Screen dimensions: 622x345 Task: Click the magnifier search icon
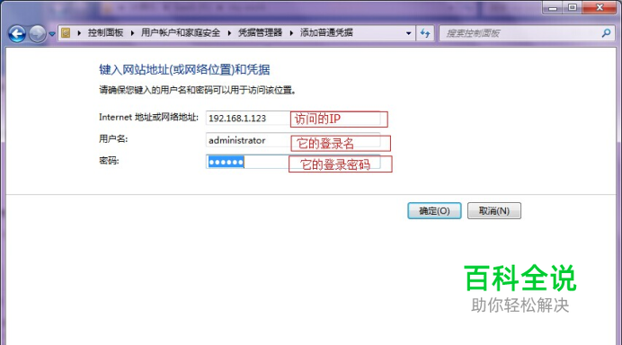click(x=606, y=33)
